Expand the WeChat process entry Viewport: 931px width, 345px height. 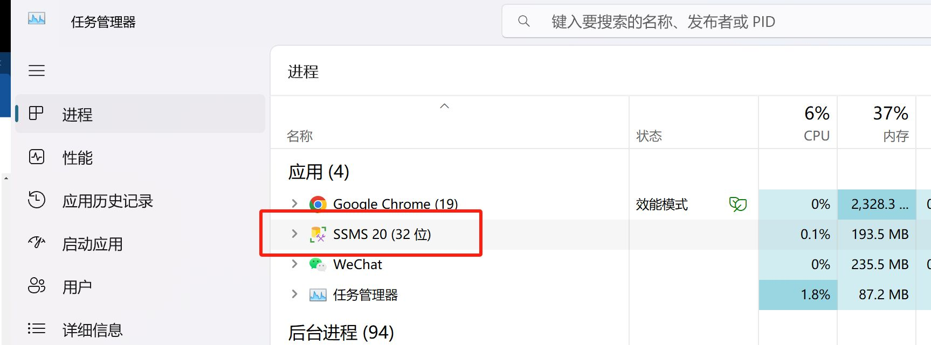294,264
